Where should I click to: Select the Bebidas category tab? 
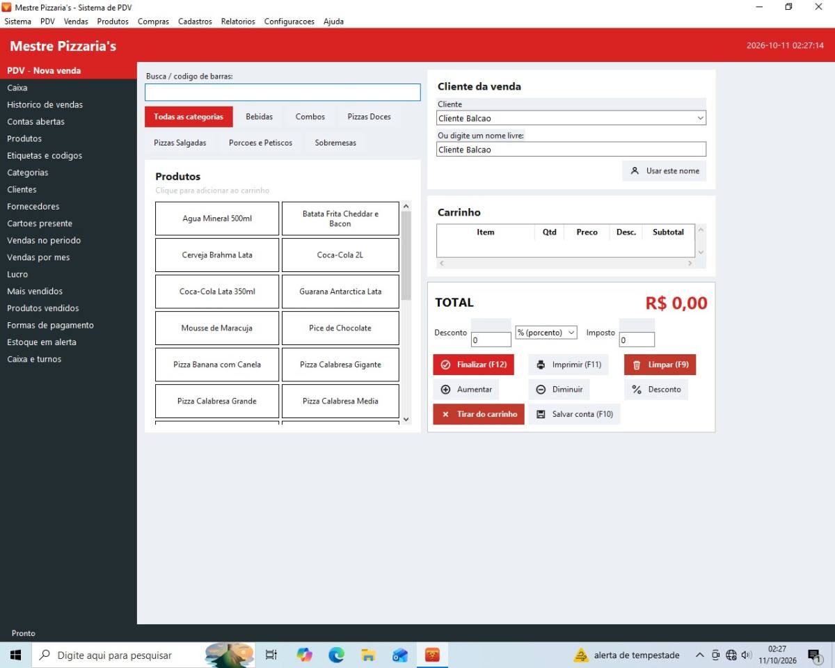coord(260,117)
